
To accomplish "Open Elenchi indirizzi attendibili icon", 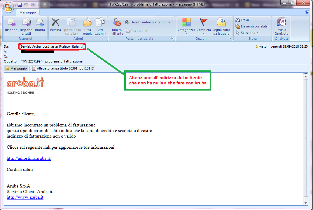I will click(x=127, y=22).
